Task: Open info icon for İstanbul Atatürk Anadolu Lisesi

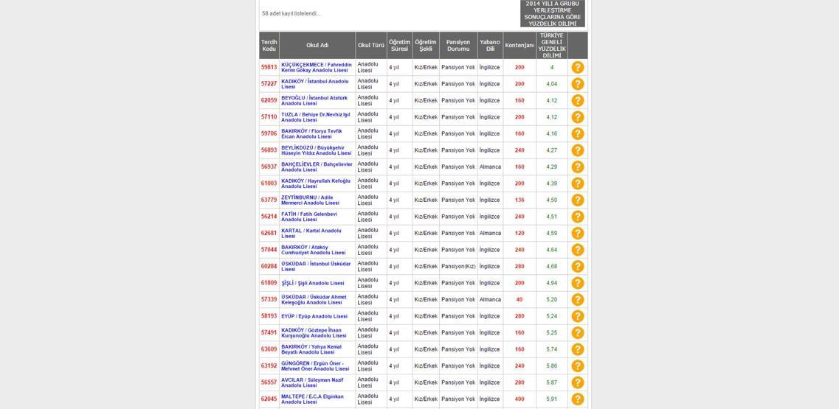Action: coord(577,100)
